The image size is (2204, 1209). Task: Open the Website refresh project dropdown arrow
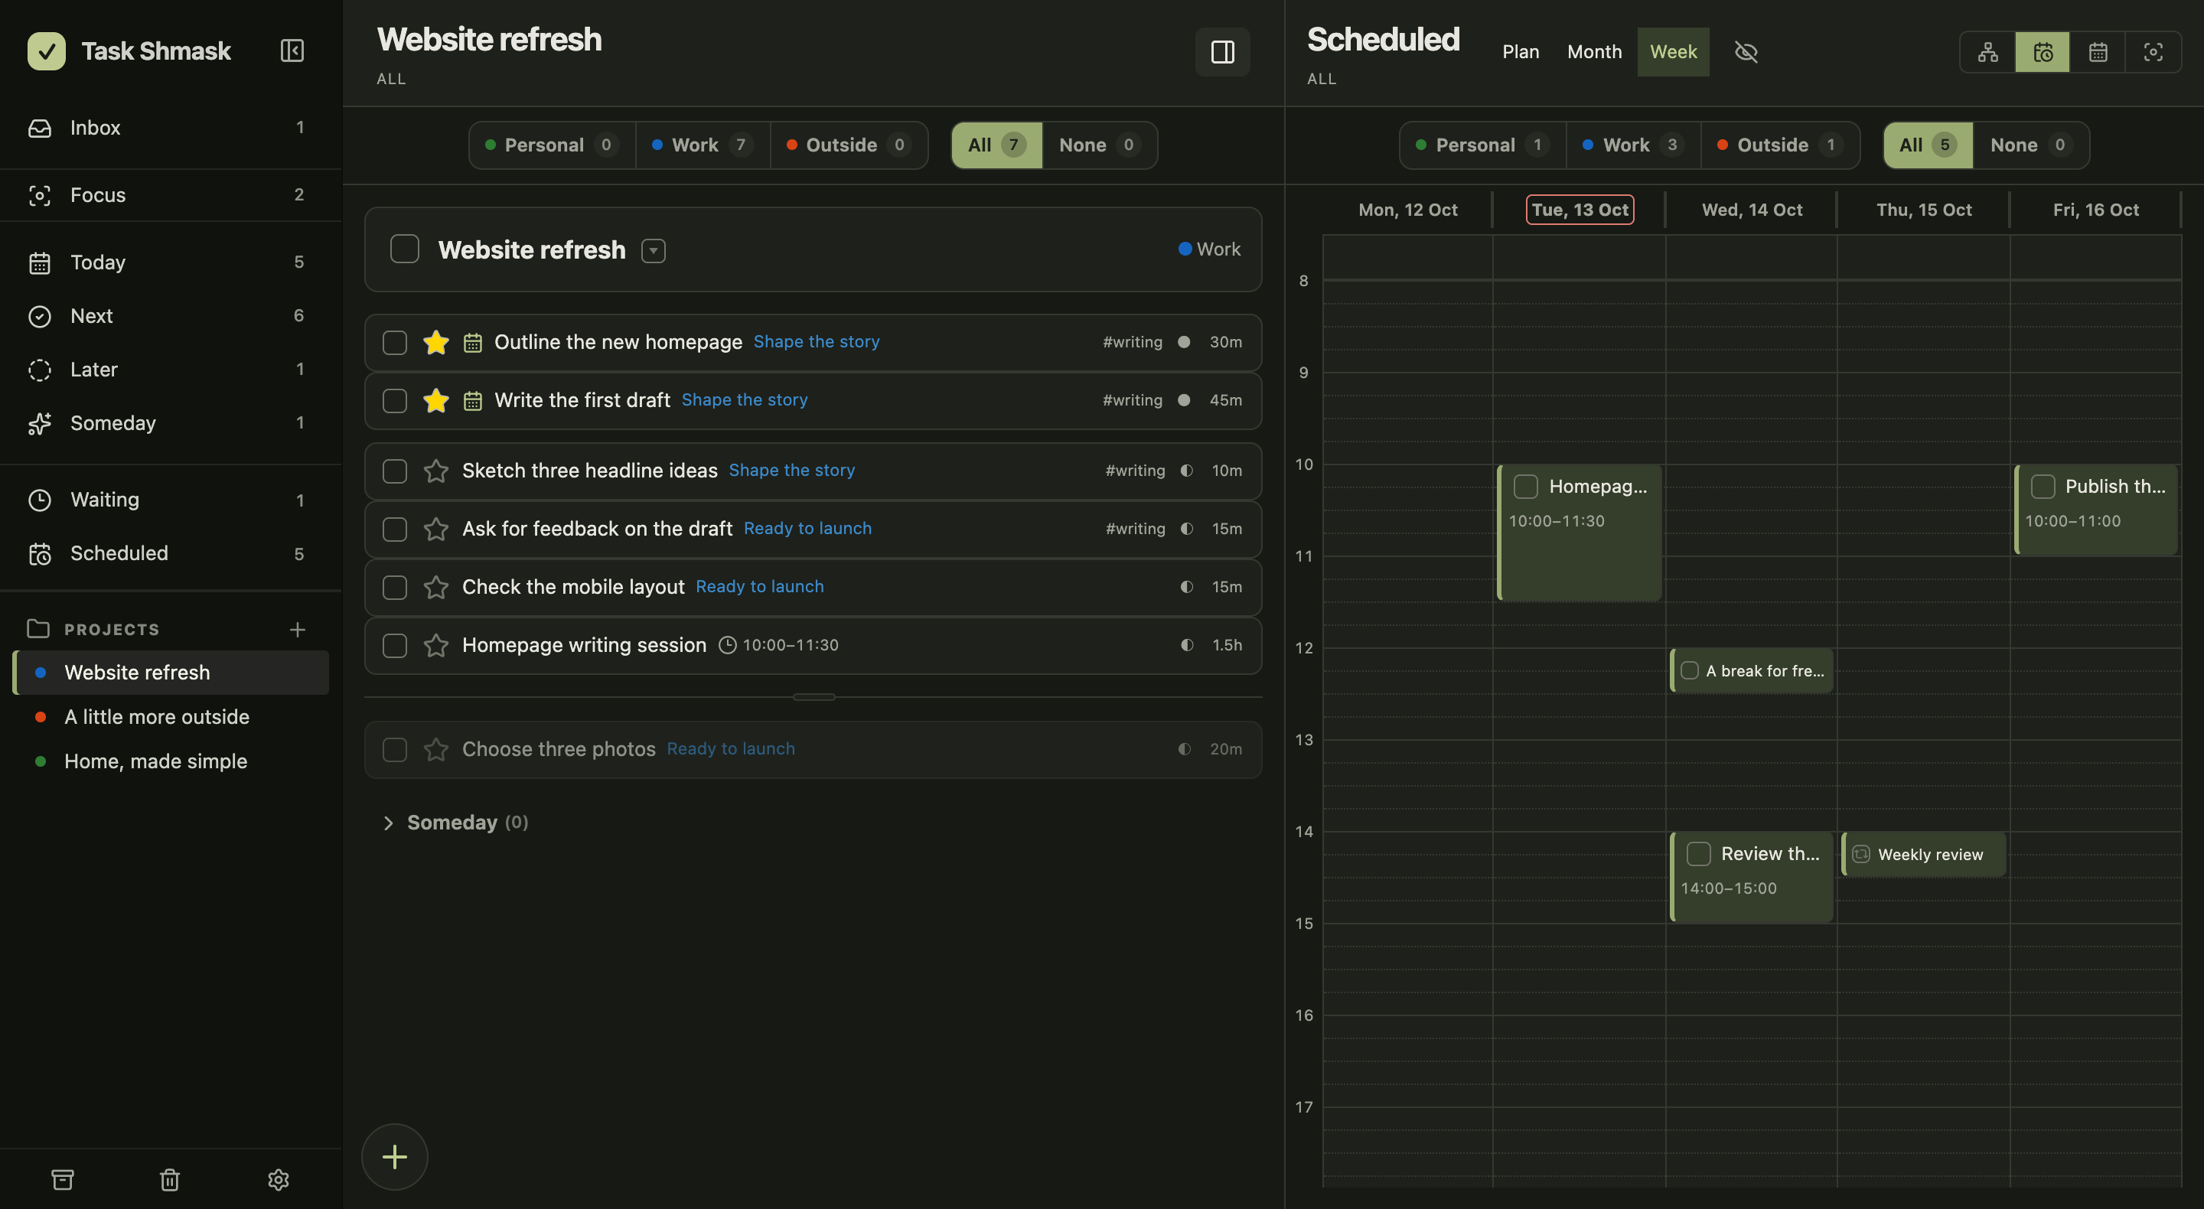[654, 251]
